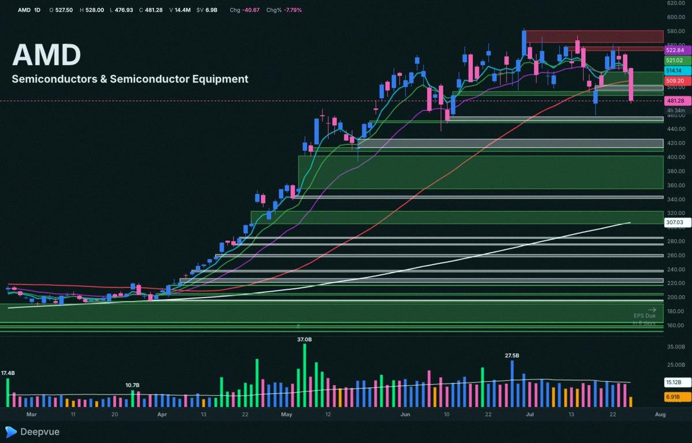Click the dollar volume $V 6.9B
Screen dimensions: 692x443
point(207,10)
